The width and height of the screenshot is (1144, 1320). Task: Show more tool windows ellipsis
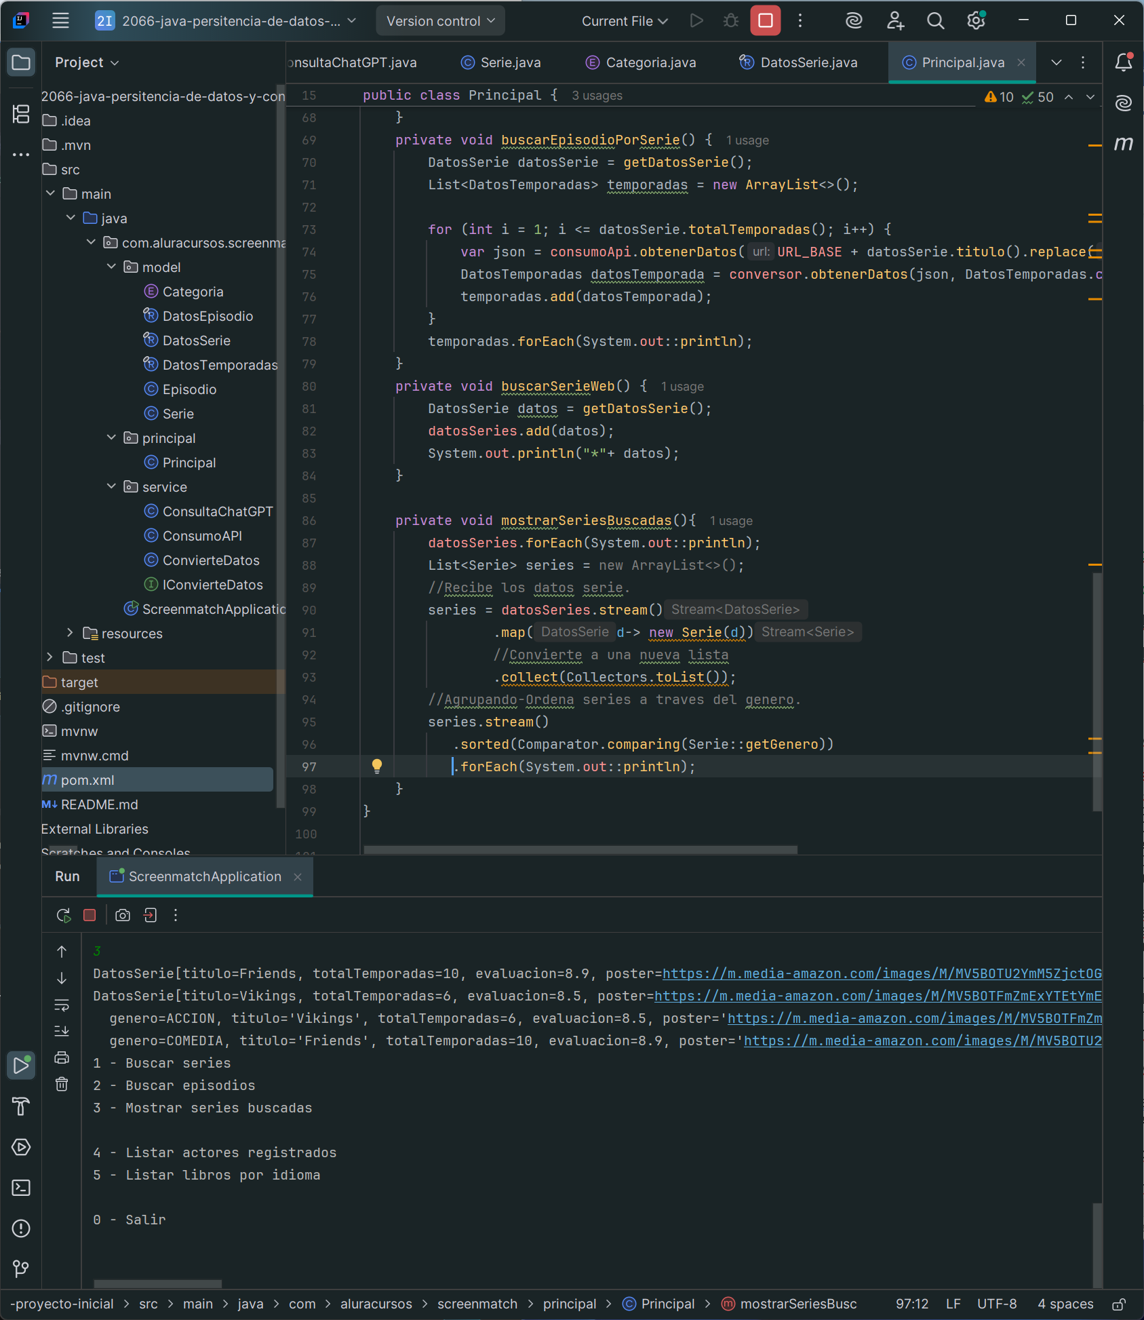21,155
